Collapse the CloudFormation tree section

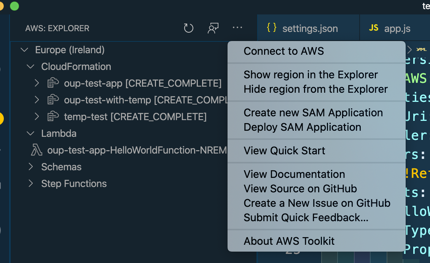[30, 67]
